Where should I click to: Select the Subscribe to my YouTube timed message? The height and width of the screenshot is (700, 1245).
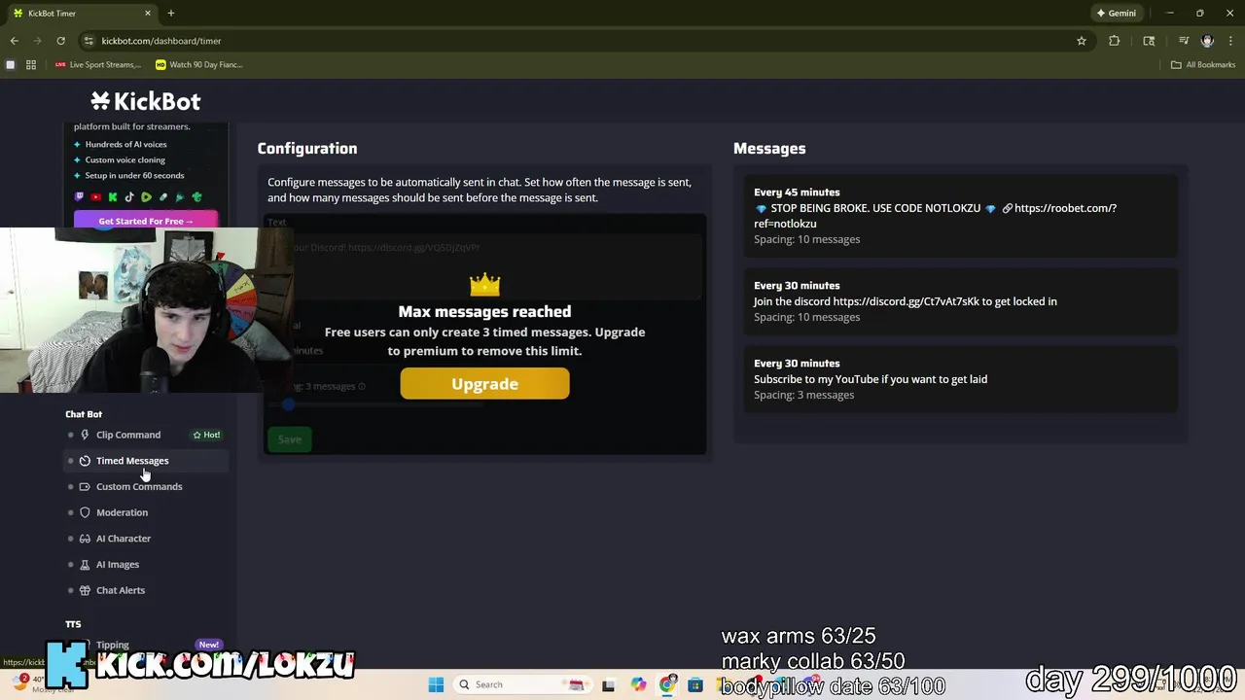pyautogui.click(x=960, y=378)
